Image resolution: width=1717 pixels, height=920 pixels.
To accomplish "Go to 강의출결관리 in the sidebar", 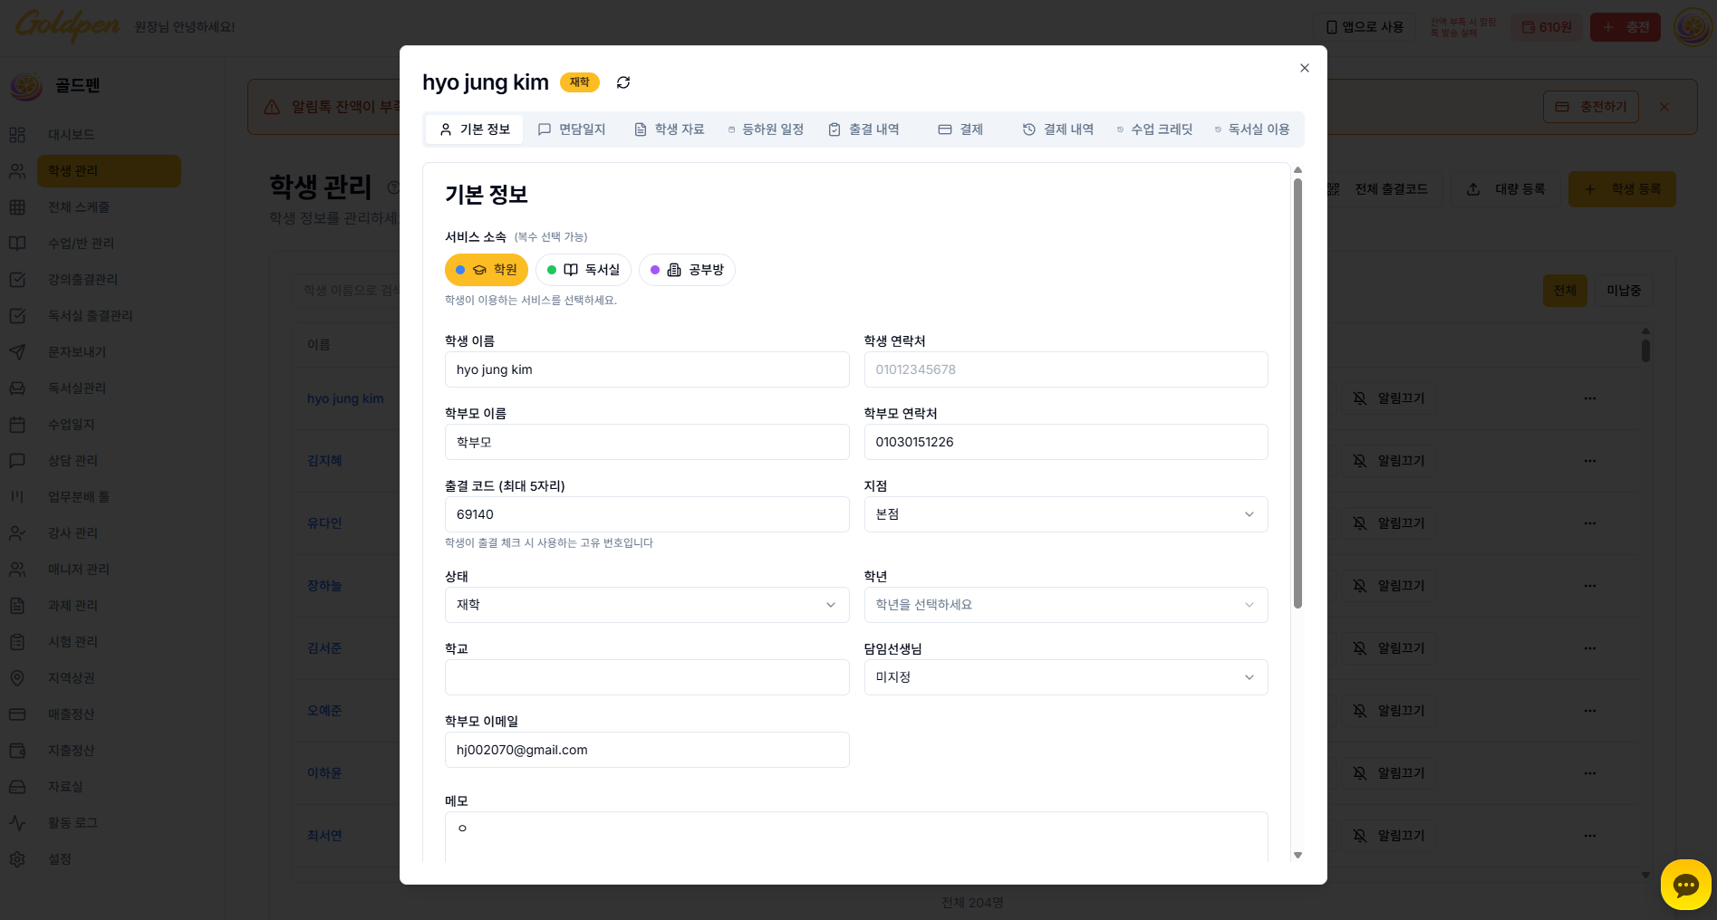I will tap(82, 279).
